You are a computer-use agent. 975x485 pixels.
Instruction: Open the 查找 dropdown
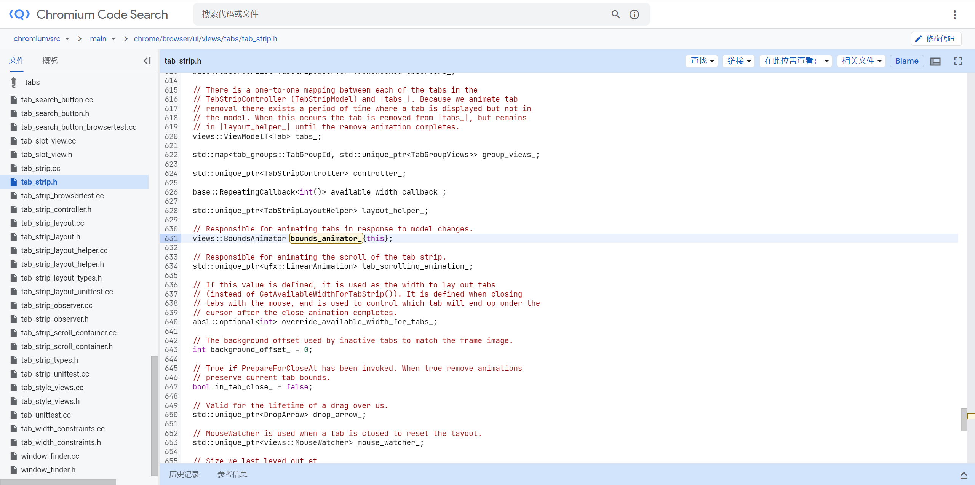click(702, 61)
